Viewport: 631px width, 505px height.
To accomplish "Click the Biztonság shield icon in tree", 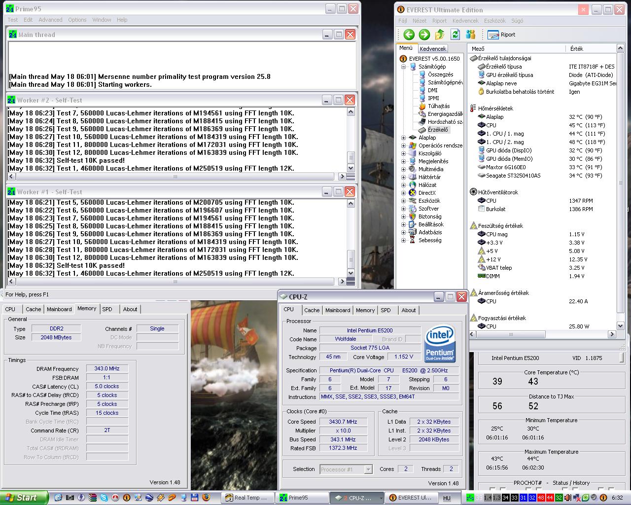I will coord(413,216).
